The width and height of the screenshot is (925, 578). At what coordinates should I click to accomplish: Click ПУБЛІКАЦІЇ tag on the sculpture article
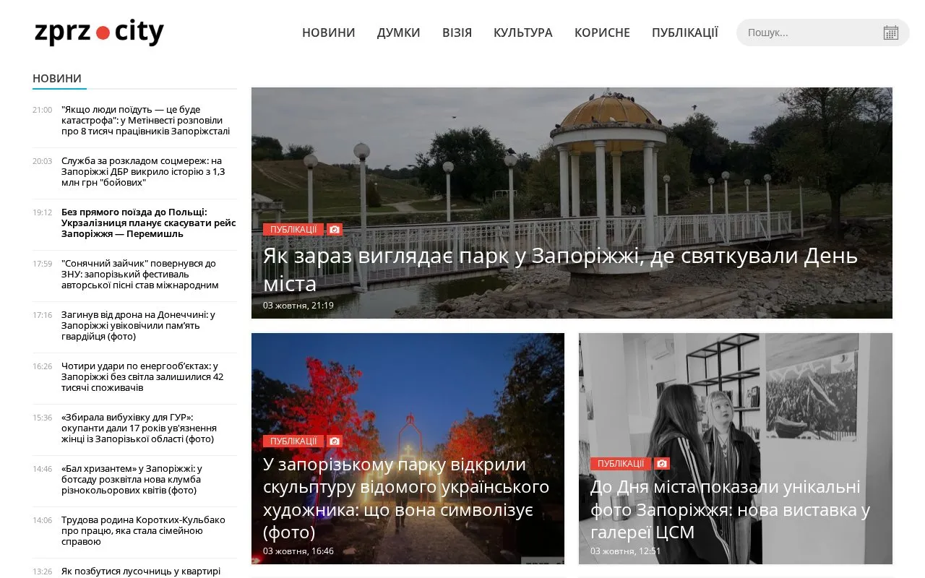(293, 441)
